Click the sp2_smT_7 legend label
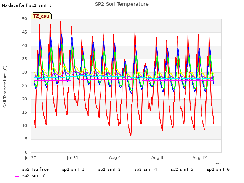 pyautogui.click(x=34, y=175)
